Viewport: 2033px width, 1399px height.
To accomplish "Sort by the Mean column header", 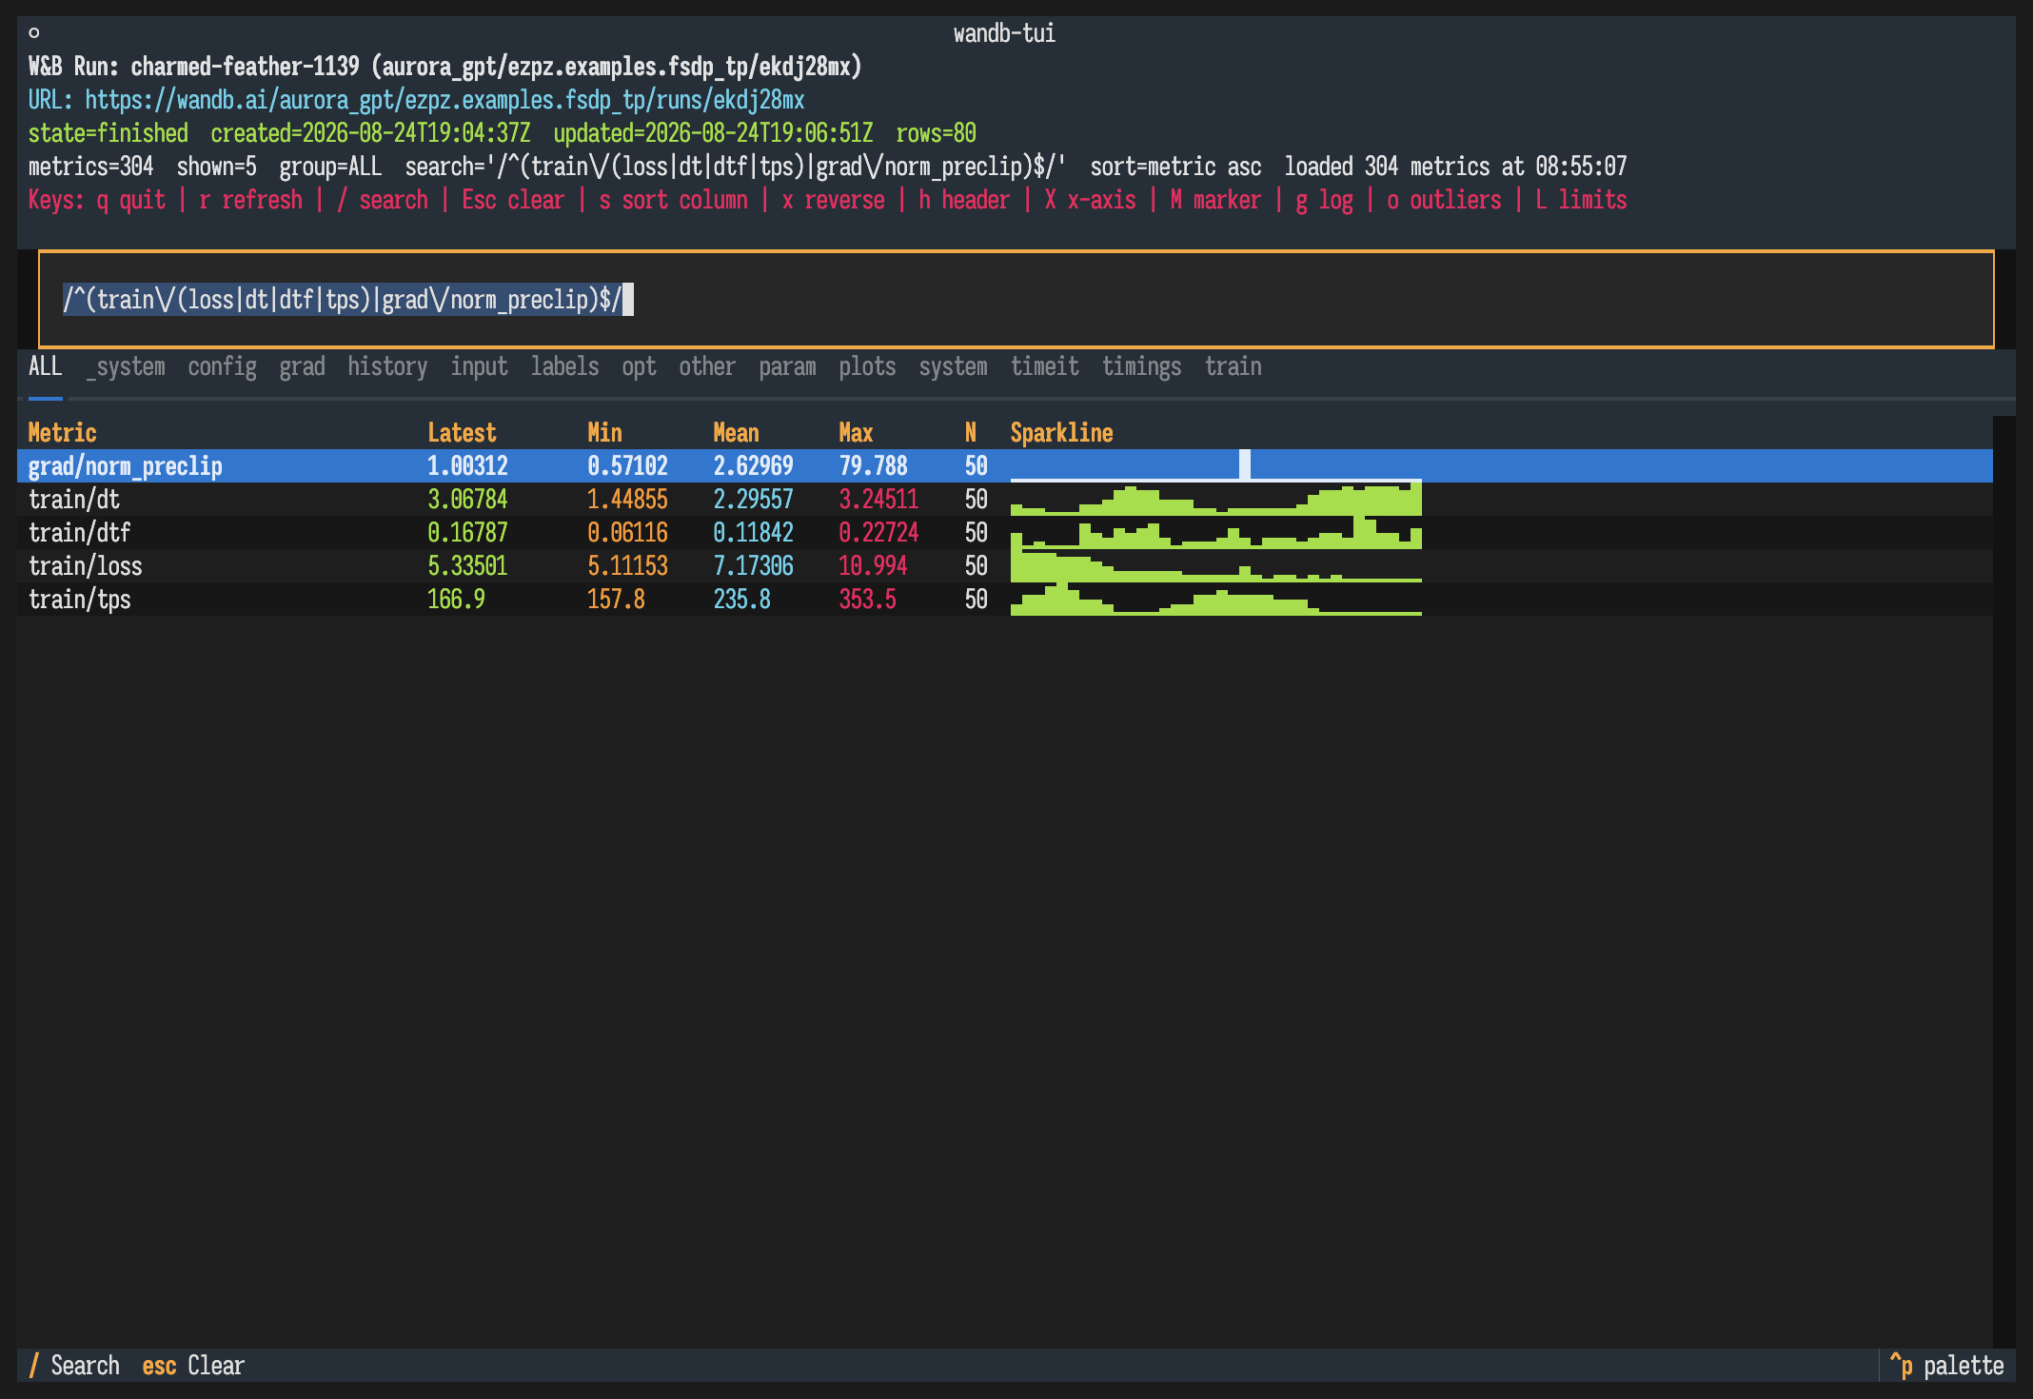I will click(x=737, y=433).
